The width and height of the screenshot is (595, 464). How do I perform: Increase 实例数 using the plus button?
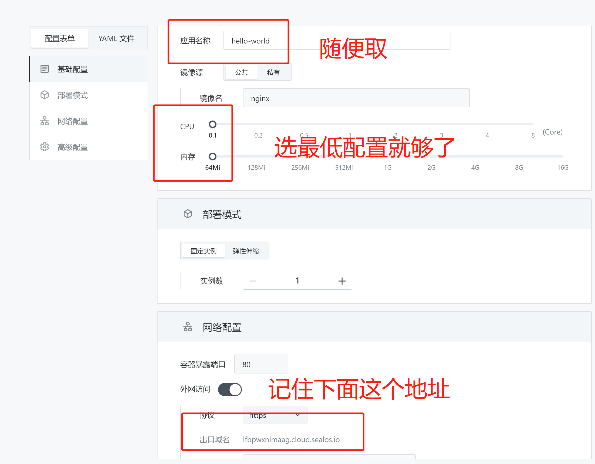click(x=342, y=281)
